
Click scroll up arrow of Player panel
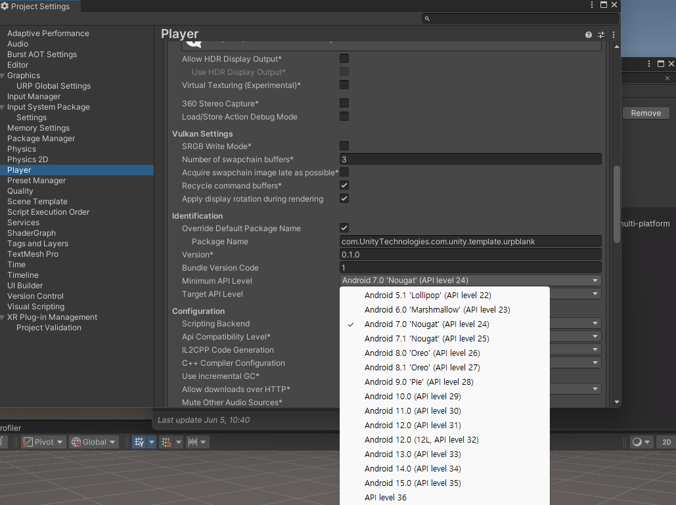[x=616, y=47]
